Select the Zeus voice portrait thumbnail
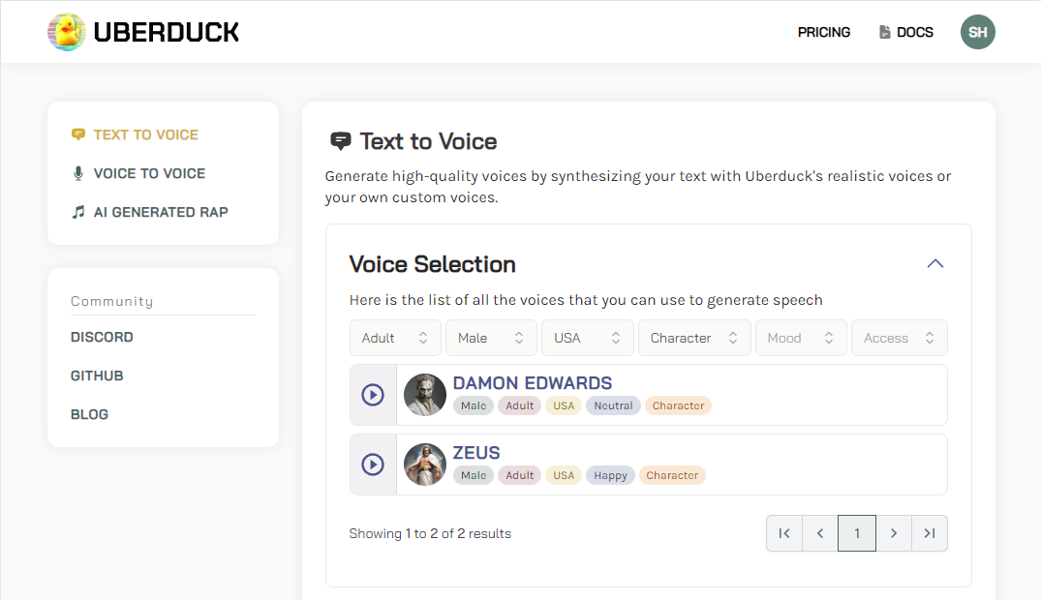 coord(424,465)
